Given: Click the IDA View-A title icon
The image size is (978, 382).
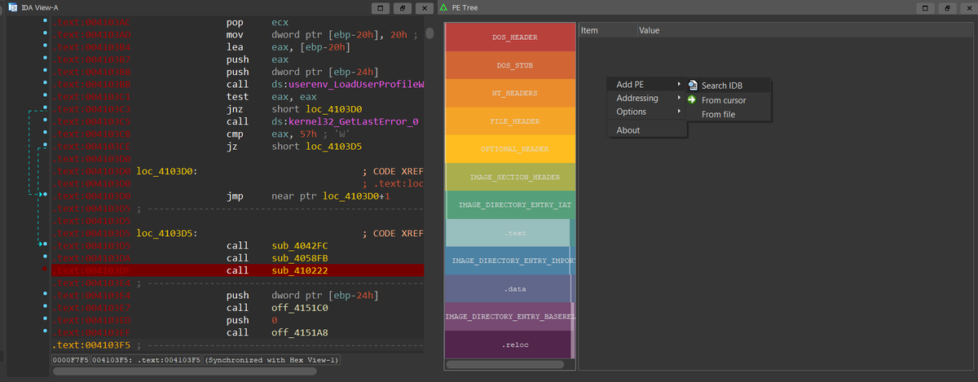Looking at the screenshot, I should pos(12,7).
